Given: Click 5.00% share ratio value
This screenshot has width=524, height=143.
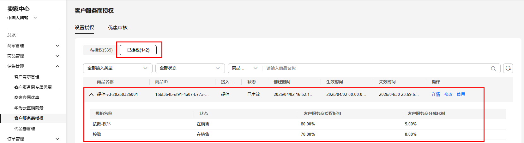Looking at the screenshot, I should [x=411, y=124].
